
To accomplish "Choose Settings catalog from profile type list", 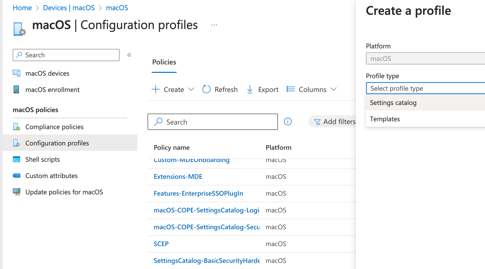I will pos(393,103).
